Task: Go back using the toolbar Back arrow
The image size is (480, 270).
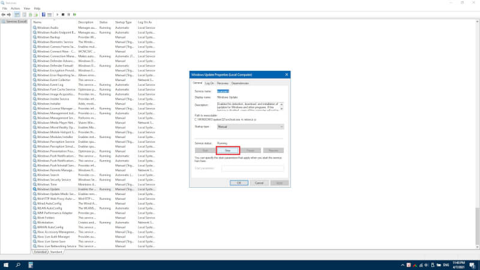Action: pyautogui.click(x=4, y=14)
